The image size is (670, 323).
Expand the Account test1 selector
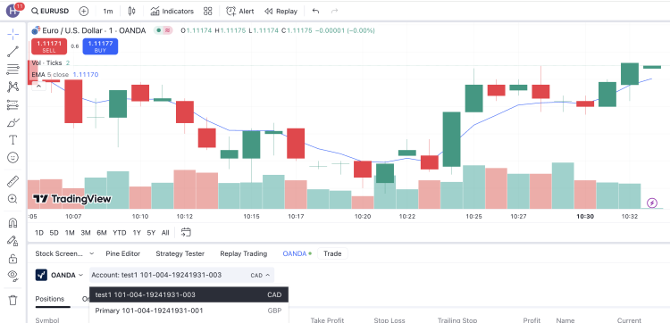pos(181,275)
